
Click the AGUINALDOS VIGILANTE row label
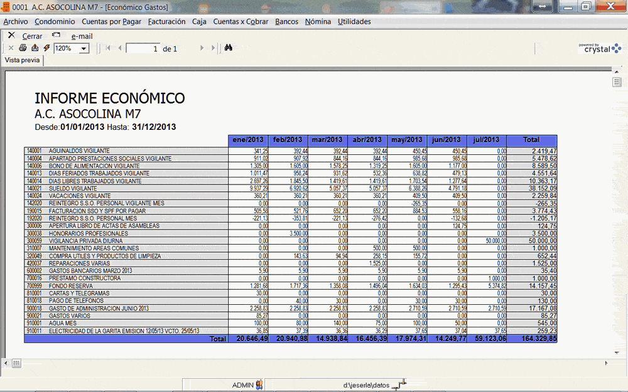coord(79,151)
